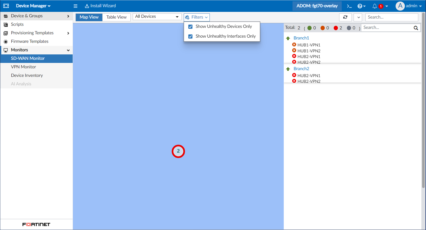
Task: Select HUB2-VPN1 under Branch2
Action: 309,76
